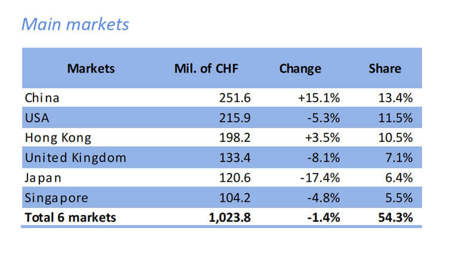Click the 54.3% total share cell
The width and height of the screenshot is (453, 264).
(x=395, y=217)
